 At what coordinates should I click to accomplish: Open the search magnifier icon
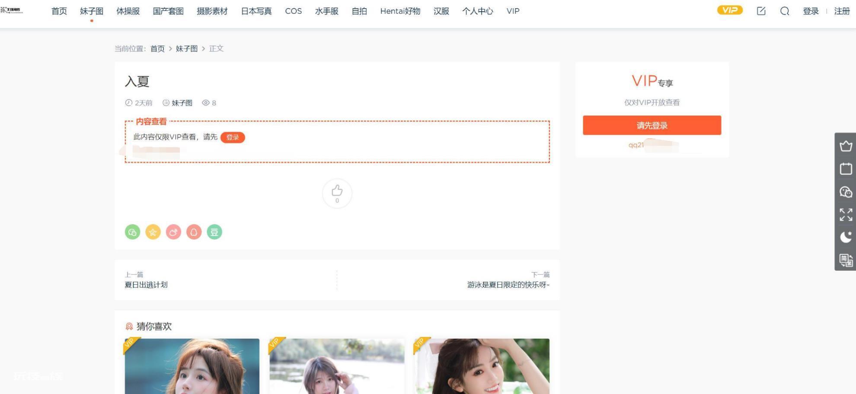[785, 11]
